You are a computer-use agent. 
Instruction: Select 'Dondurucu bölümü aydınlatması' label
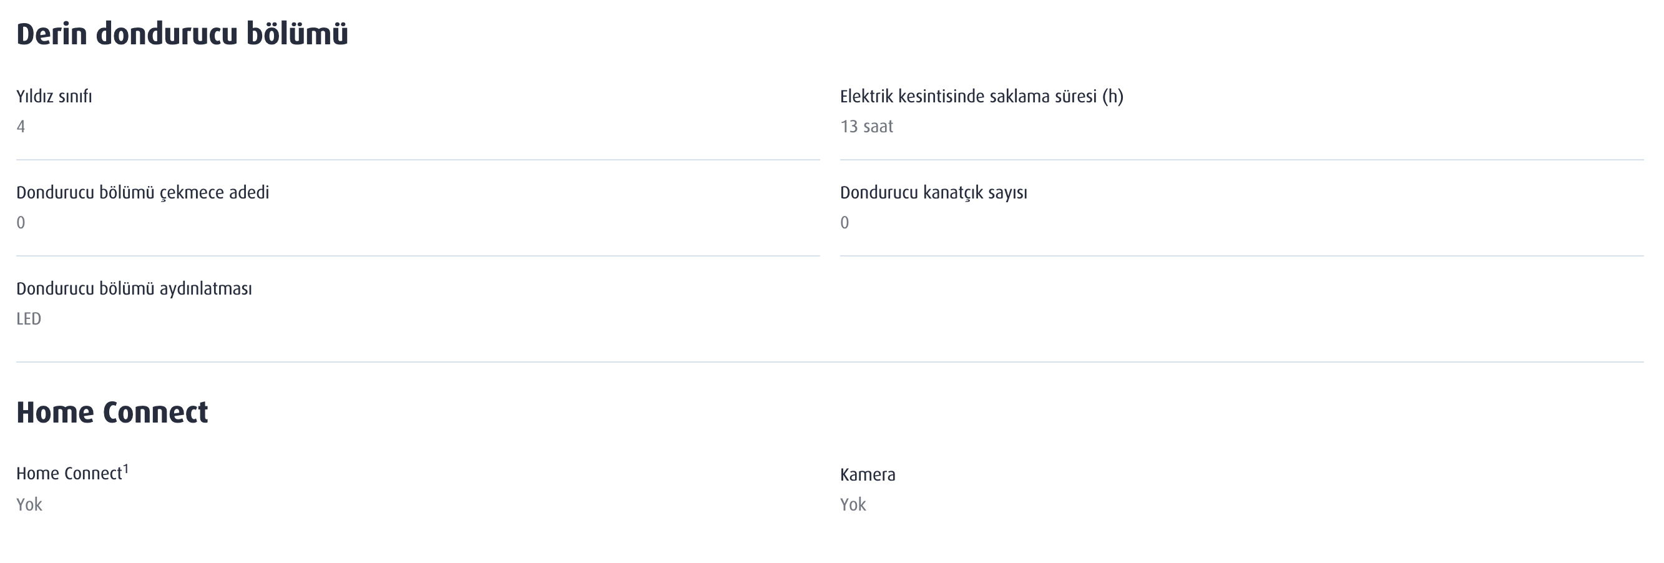[x=134, y=288]
